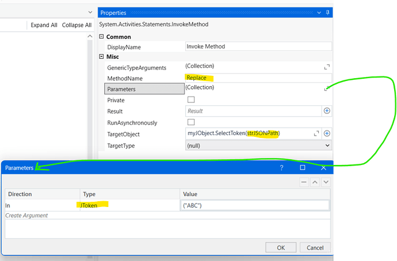Open Parameters collection editor icon
397x261 pixels.
click(327, 89)
